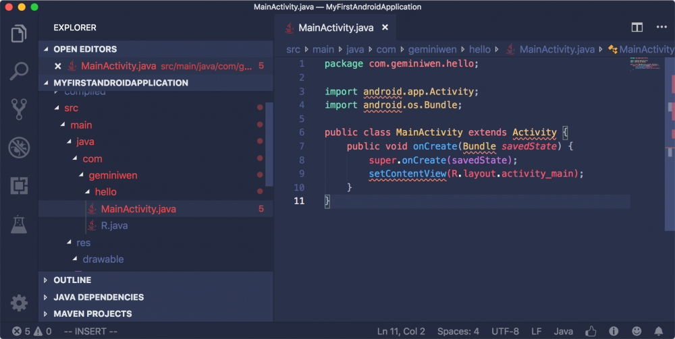The height and width of the screenshot is (339, 675).
Task: Collapse the main folder
Action: (x=63, y=125)
